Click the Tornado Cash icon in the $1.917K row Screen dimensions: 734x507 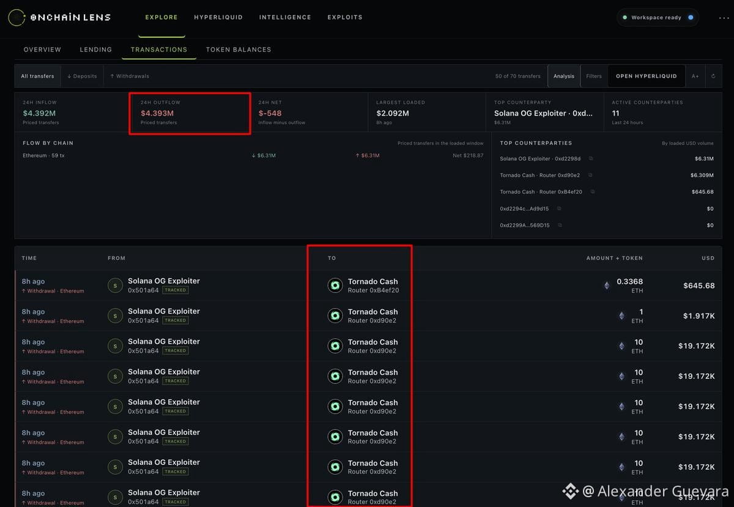coord(335,316)
